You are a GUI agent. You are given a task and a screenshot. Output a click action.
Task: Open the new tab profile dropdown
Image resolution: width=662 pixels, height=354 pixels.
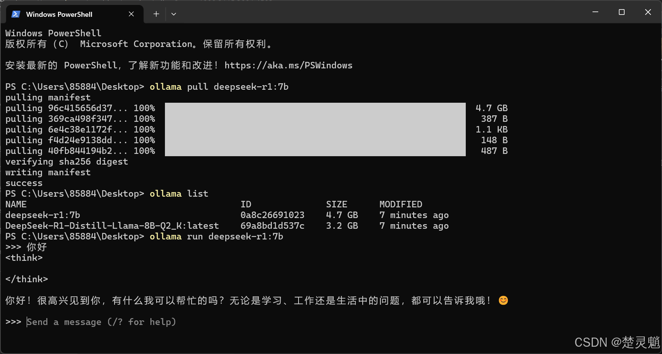pos(174,14)
